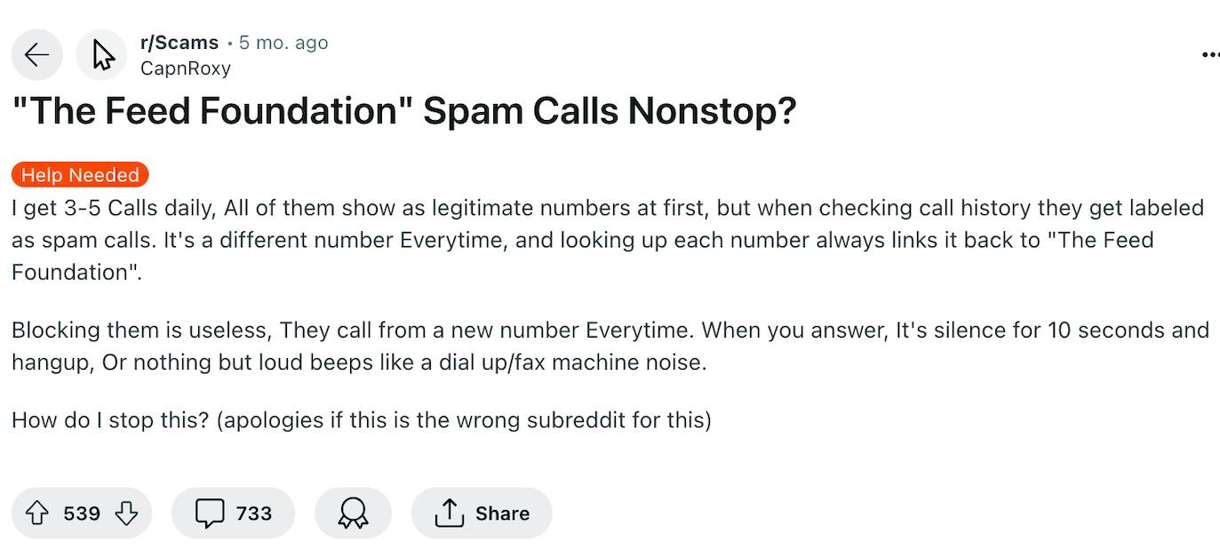This screenshot has height=558, width=1220.
Task: Click the back arrow to return
Action: coord(36,54)
